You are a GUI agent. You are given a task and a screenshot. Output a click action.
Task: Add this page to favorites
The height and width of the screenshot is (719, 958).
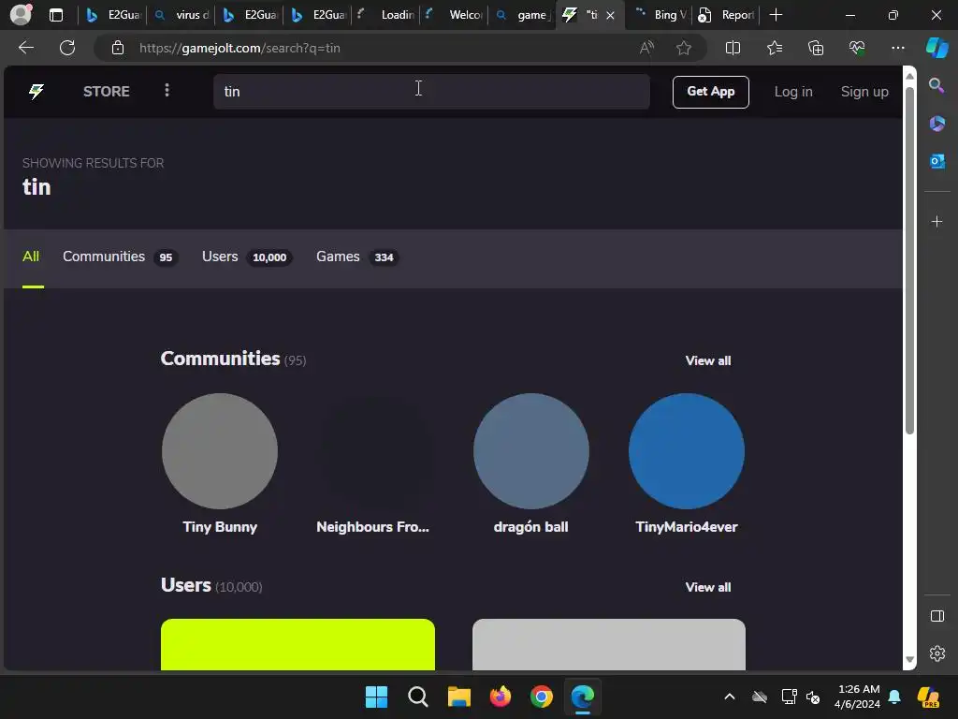[x=684, y=48]
